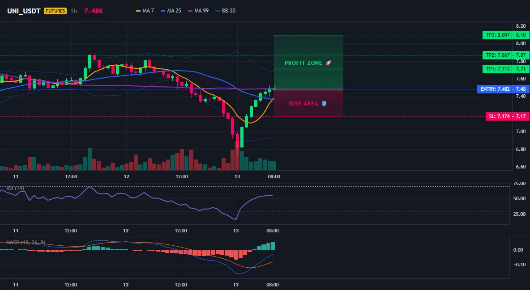Viewport: 530px width, 290px height.
Task: Select the SL: 7.174 stop-loss label
Action: [499, 117]
